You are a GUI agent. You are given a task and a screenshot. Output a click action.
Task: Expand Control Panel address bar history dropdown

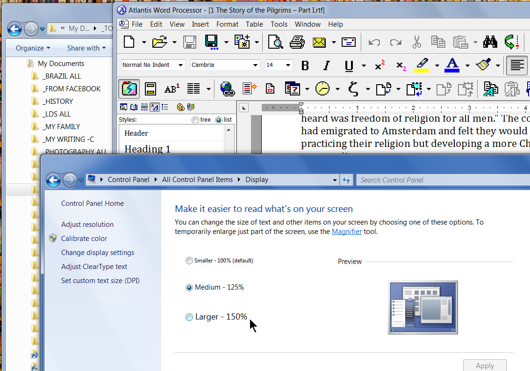[x=335, y=180]
